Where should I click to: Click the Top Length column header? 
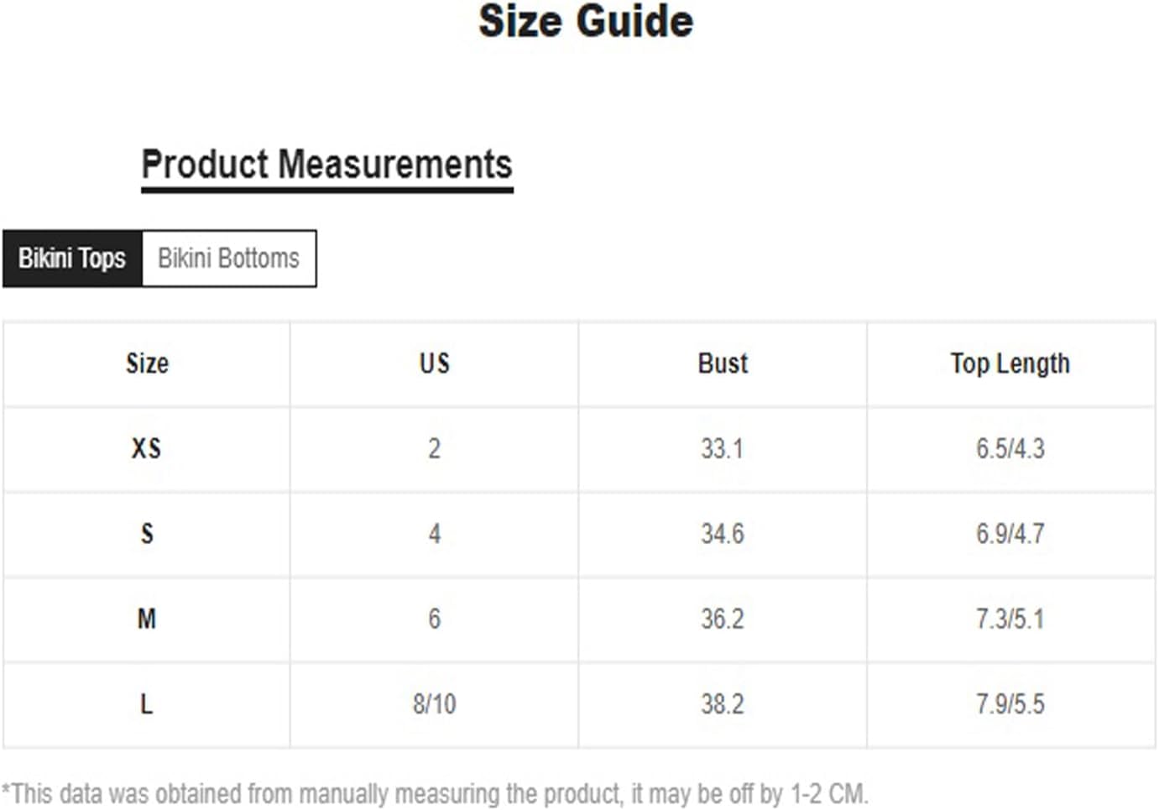click(1010, 363)
